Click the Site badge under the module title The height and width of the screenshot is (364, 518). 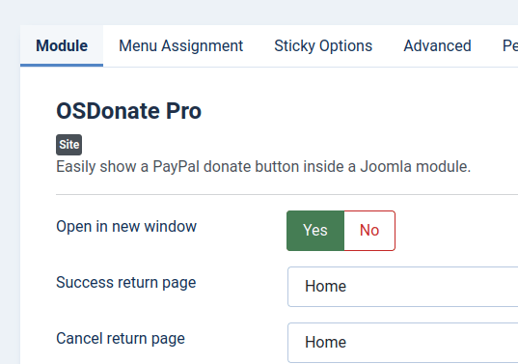coord(69,145)
